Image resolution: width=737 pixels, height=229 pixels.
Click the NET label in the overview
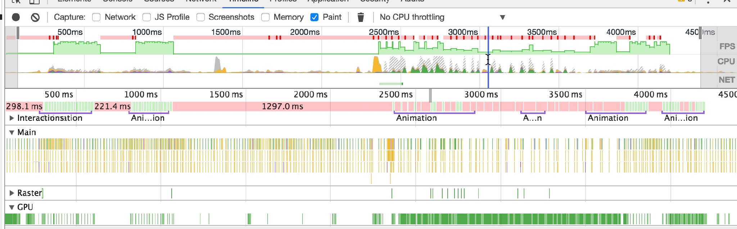point(727,80)
